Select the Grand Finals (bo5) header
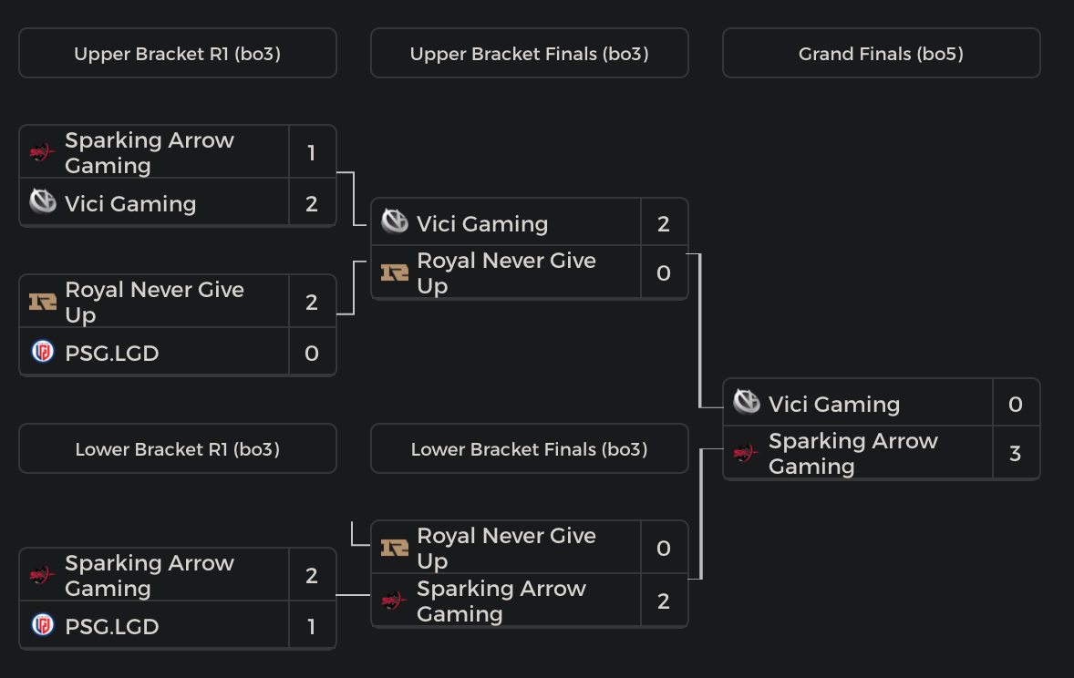Screen dimensions: 1074x678 881,54
